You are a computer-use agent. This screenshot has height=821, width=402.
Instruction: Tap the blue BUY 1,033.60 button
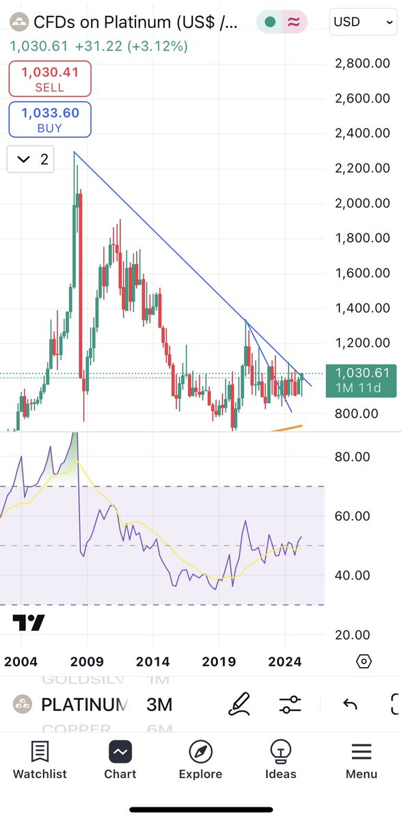click(50, 120)
